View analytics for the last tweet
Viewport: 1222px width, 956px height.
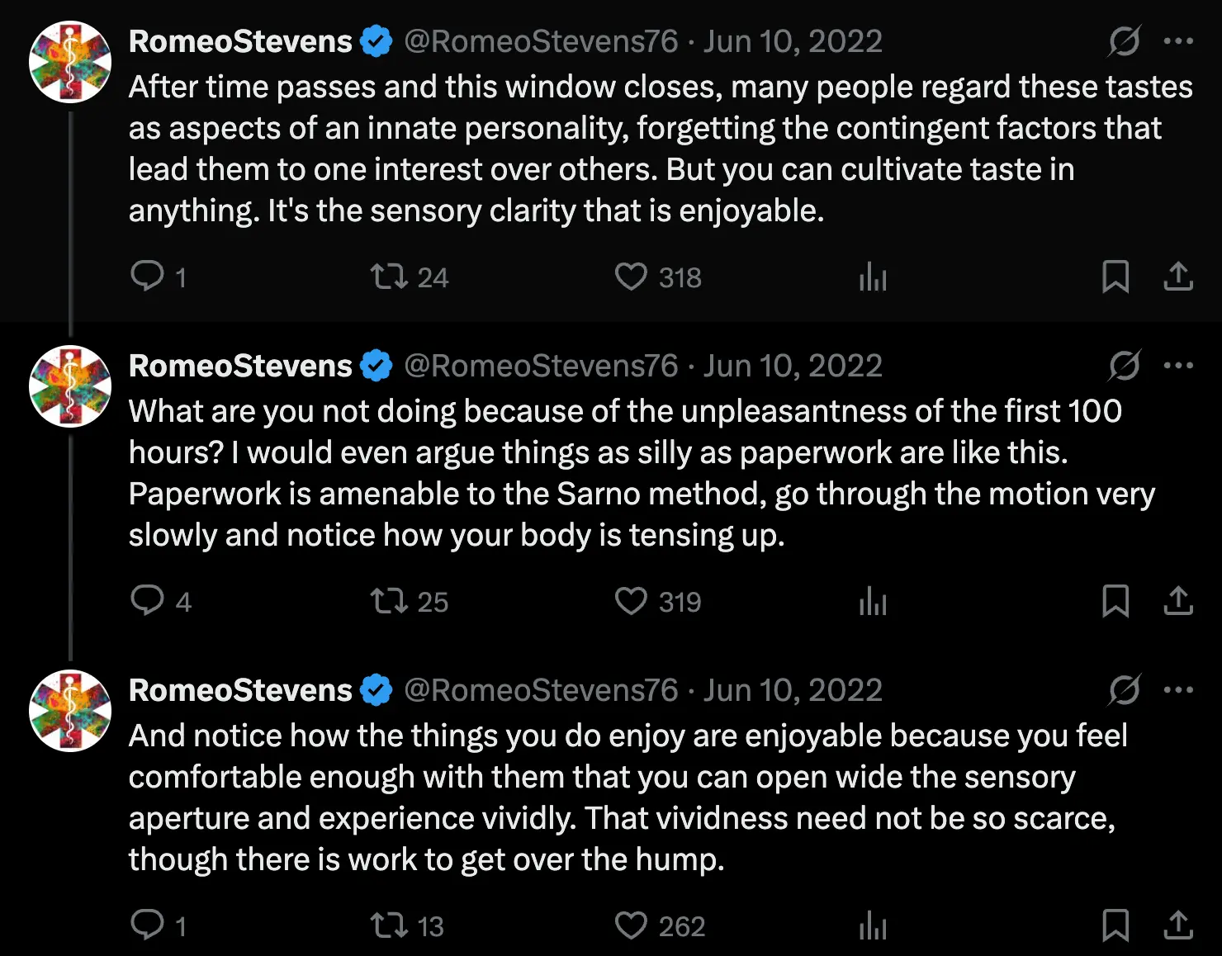[873, 925]
